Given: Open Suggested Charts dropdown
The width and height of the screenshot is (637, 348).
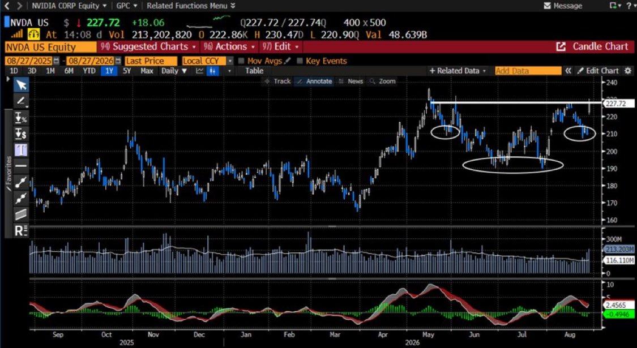Looking at the screenshot, I should point(149,47).
